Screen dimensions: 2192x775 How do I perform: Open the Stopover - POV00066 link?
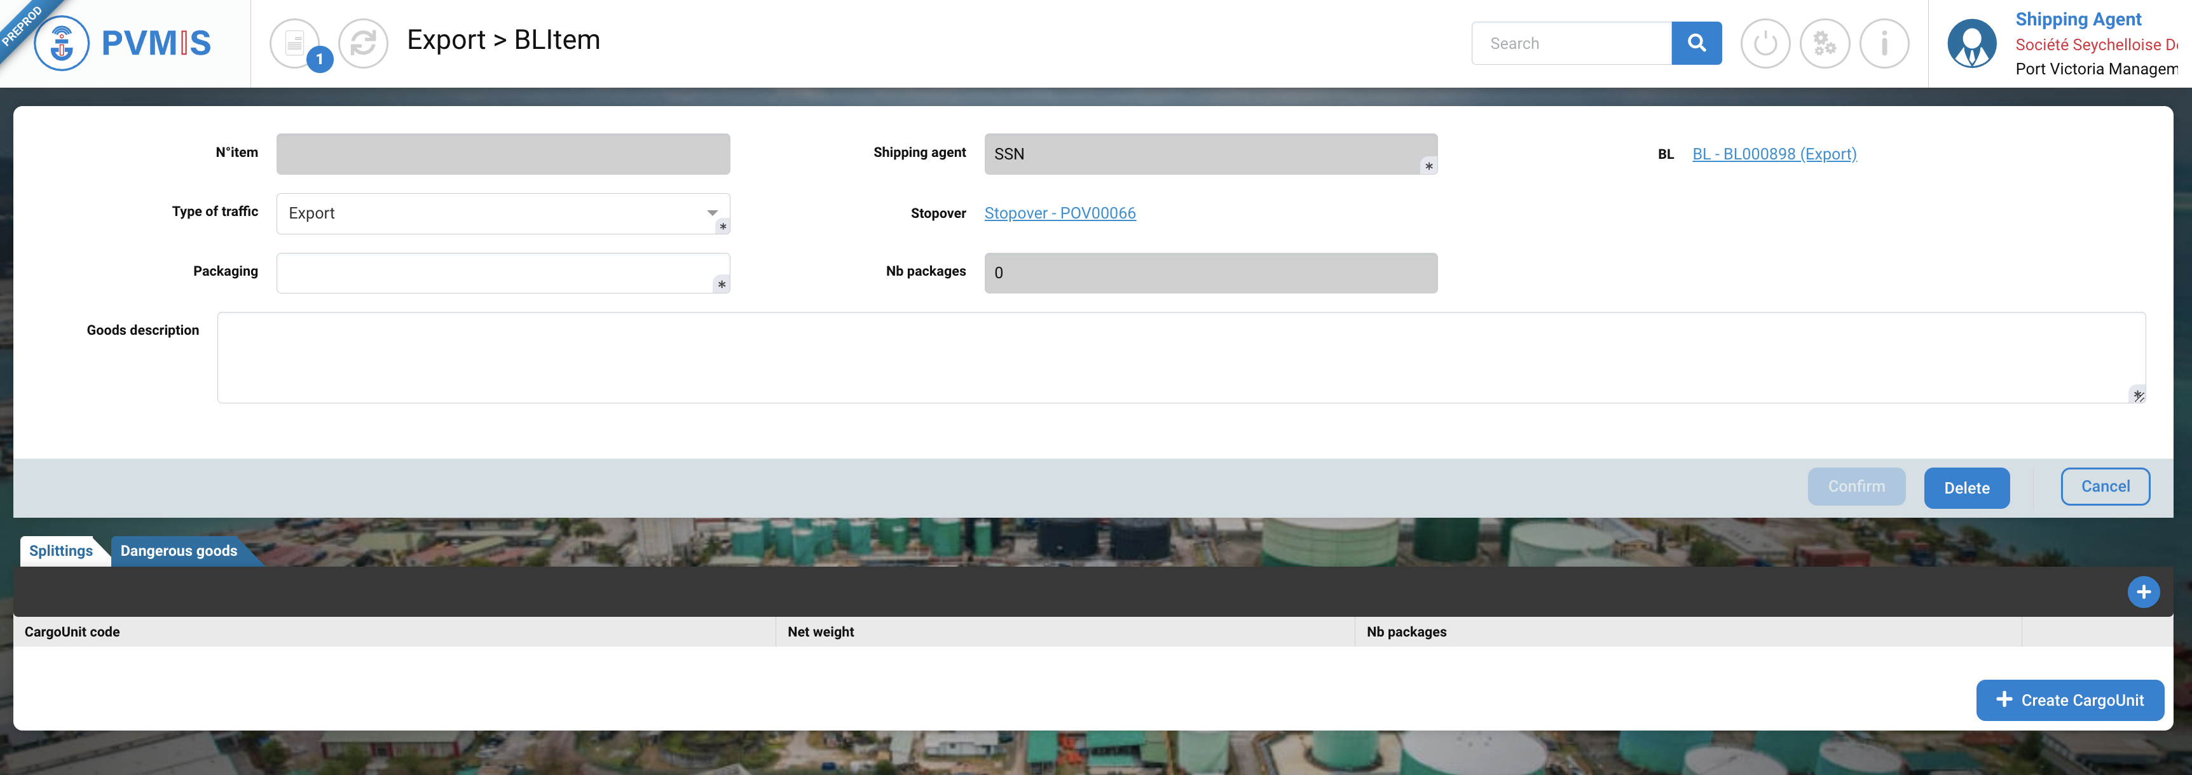coord(1059,213)
